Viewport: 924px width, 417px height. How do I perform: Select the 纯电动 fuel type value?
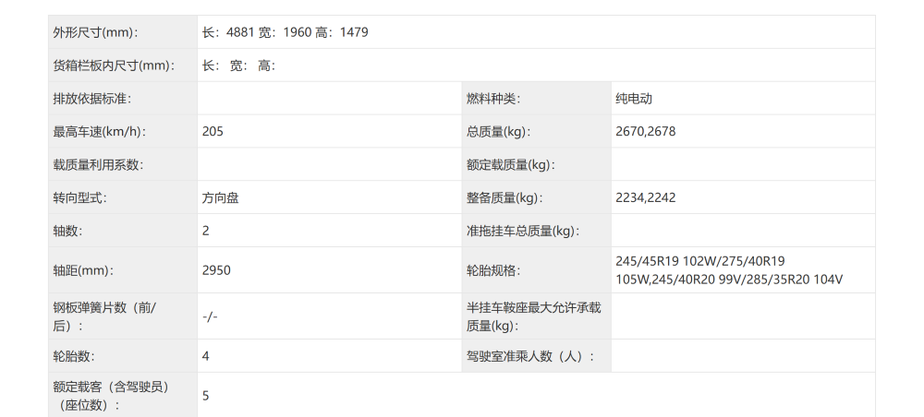point(634,99)
